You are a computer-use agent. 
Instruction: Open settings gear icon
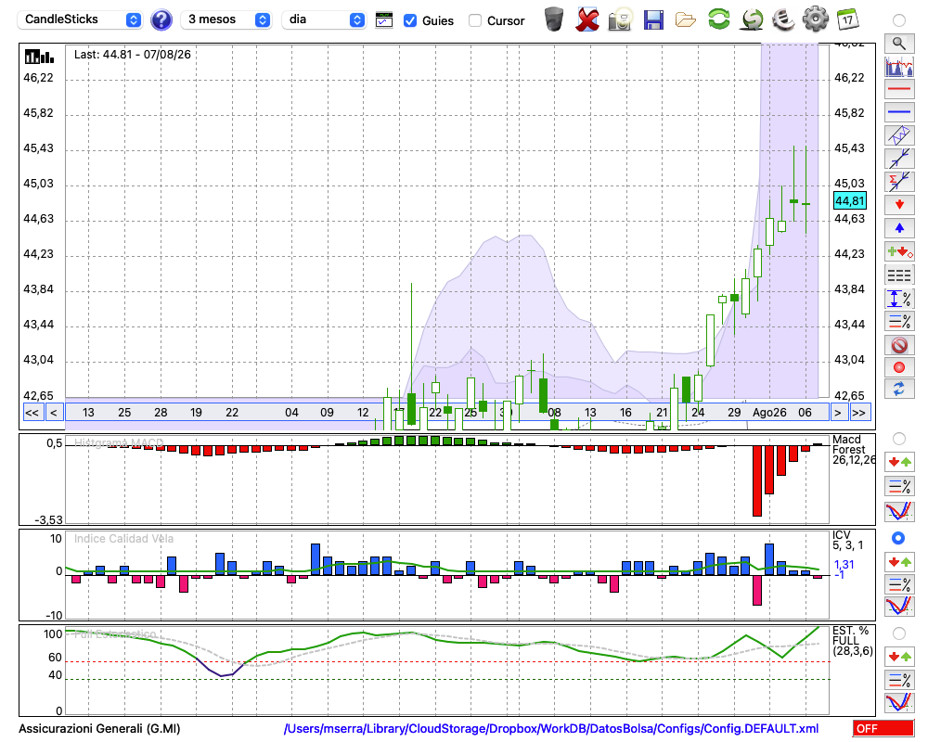click(815, 19)
